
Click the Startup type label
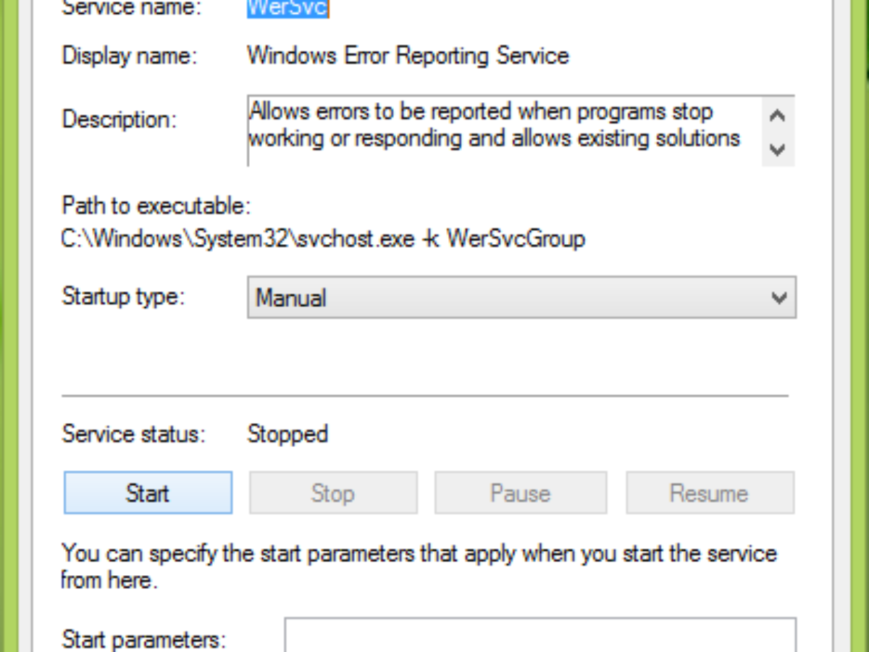pyautogui.click(x=124, y=296)
